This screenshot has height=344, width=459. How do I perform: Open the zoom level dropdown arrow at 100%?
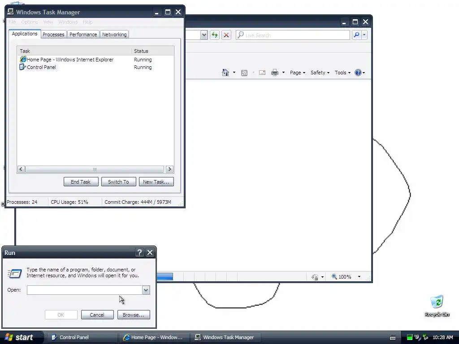pyautogui.click(x=359, y=277)
